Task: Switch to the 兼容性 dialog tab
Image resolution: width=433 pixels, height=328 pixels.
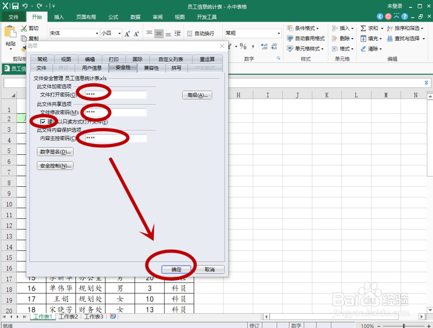Action: click(151, 68)
